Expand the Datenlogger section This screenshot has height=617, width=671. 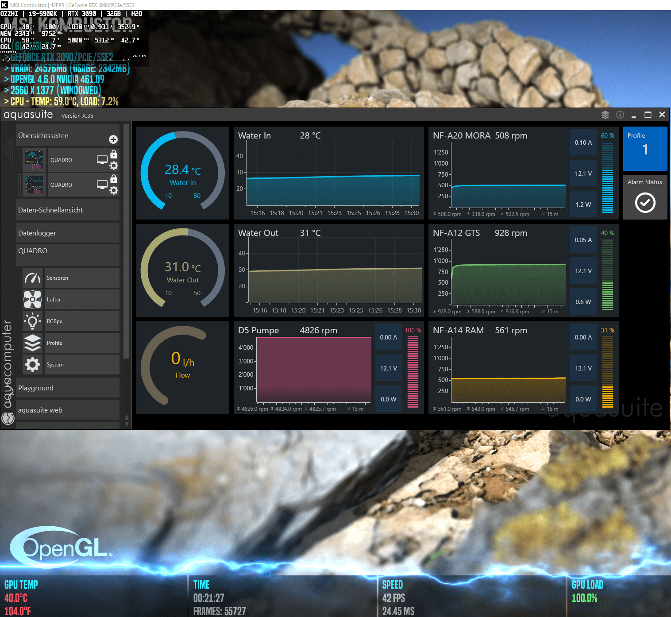[68, 233]
